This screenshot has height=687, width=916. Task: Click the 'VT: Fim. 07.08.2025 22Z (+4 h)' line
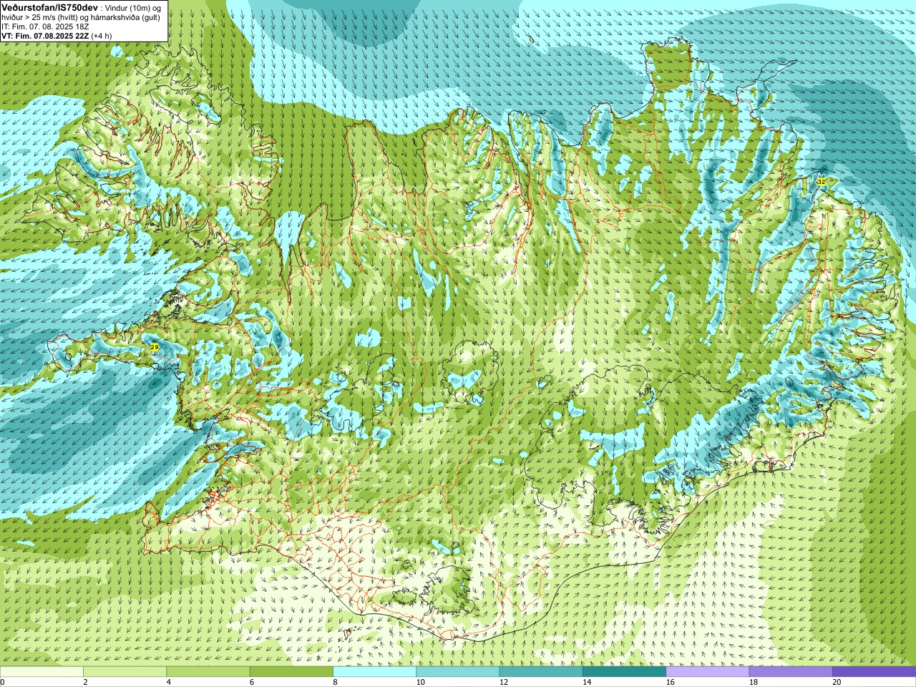(57, 36)
